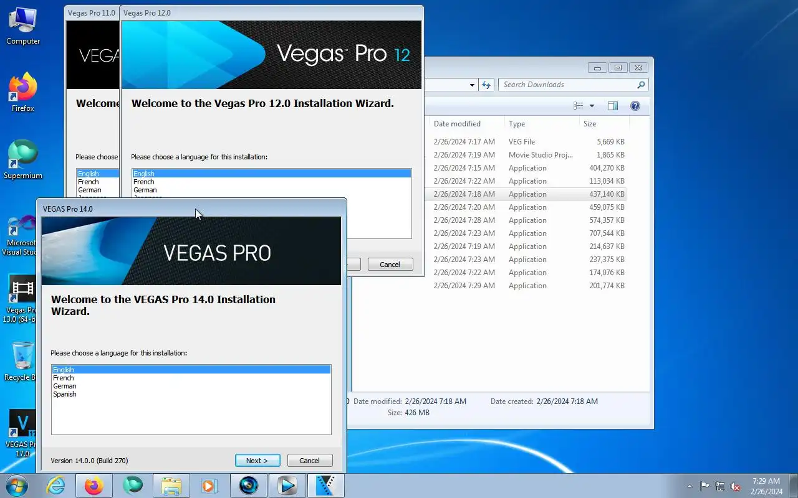Click the Search Downloads input field

coord(567,85)
